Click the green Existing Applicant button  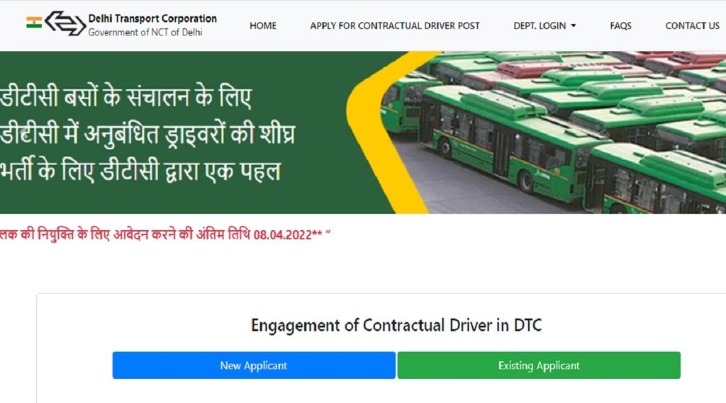pyautogui.click(x=539, y=365)
